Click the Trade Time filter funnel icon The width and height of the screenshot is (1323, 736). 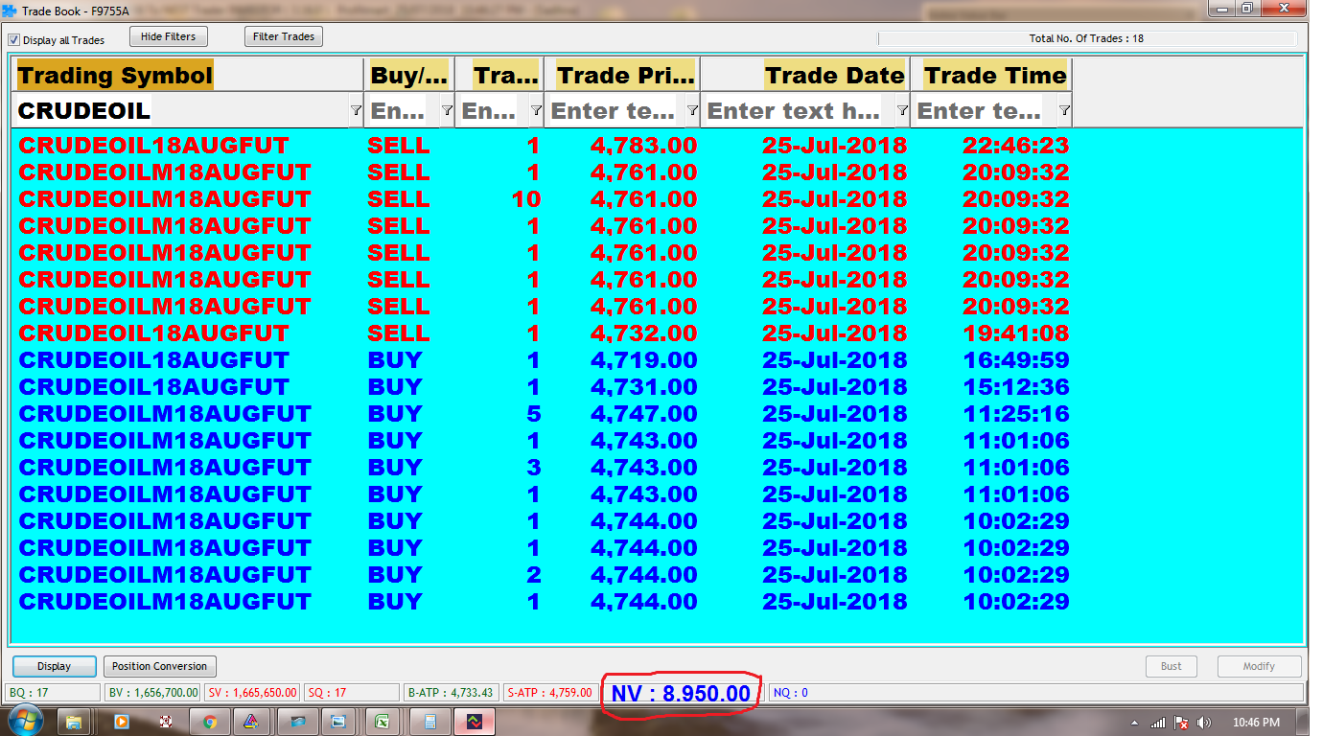tap(1064, 111)
